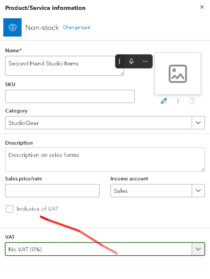Open the three-dots more options icon
210x279 pixels.
coord(145,61)
